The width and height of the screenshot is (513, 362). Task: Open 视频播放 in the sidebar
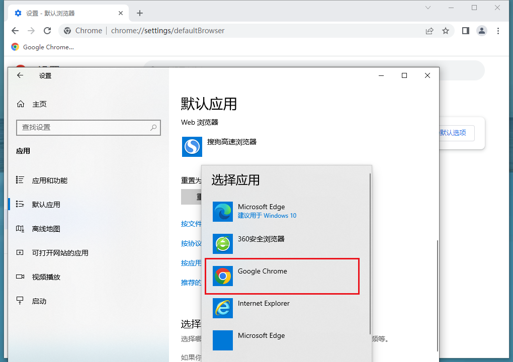click(46, 278)
